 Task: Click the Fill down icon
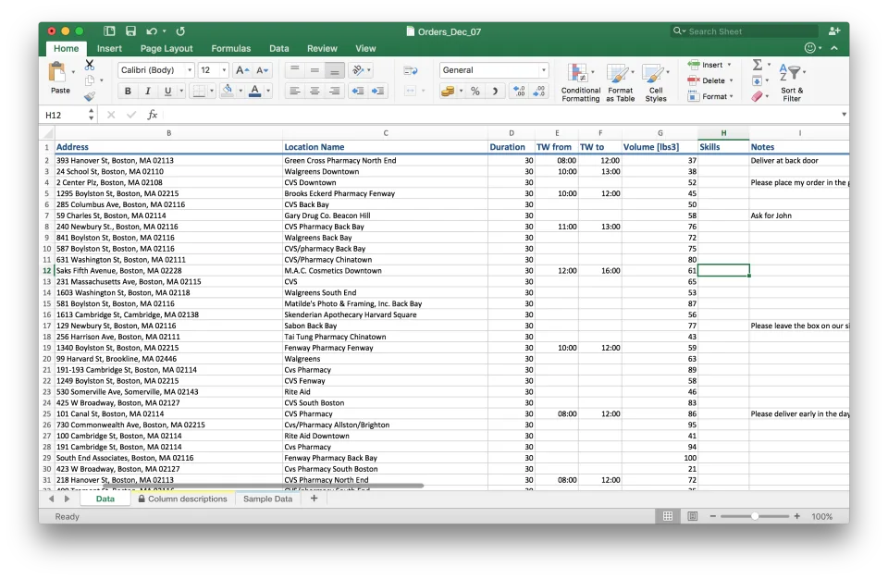758,81
